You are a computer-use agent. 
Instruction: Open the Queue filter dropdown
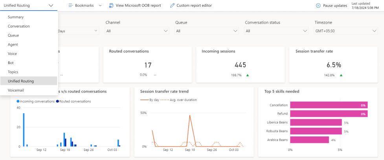(207, 31)
